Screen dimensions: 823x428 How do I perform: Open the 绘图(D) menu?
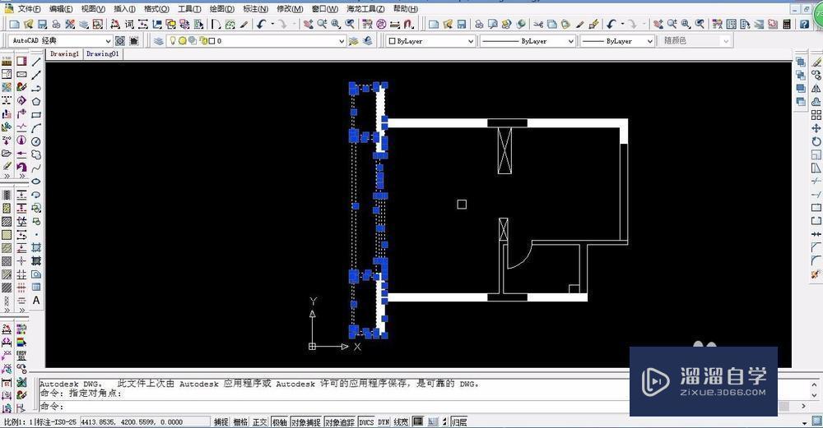pyautogui.click(x=221, y=9)
